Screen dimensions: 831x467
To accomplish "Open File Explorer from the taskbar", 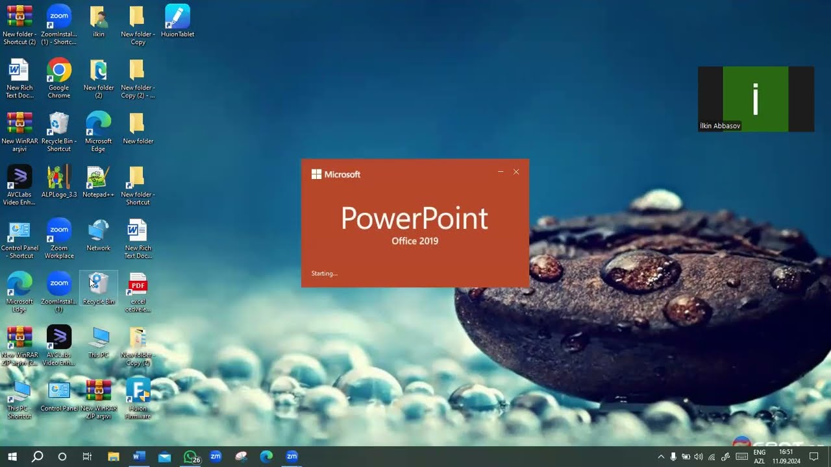I will pyautogui.click(x=113, y=457).
